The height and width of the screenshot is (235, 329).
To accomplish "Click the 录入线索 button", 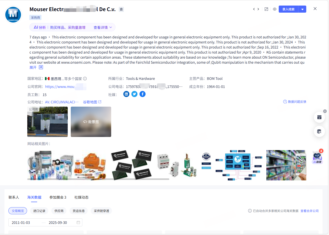I will coord(288,9).
